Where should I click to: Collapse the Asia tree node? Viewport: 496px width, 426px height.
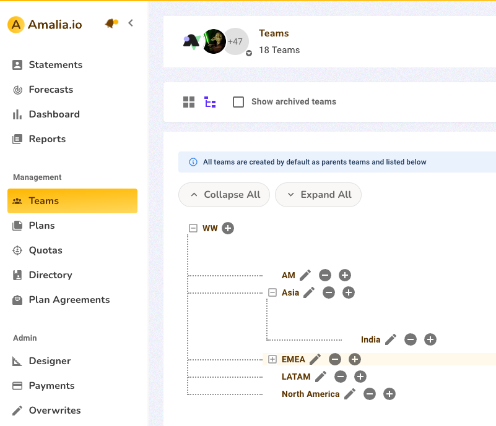[x=272, y=292]
